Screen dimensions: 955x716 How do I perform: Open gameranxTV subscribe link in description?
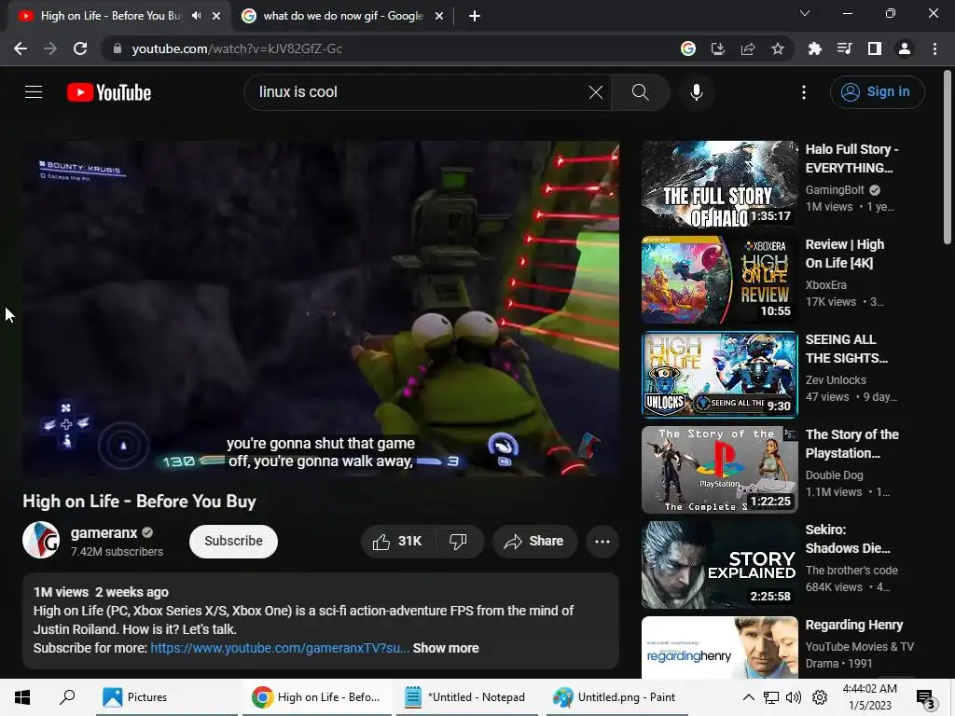pyautogui.click(x=280, y=649)
